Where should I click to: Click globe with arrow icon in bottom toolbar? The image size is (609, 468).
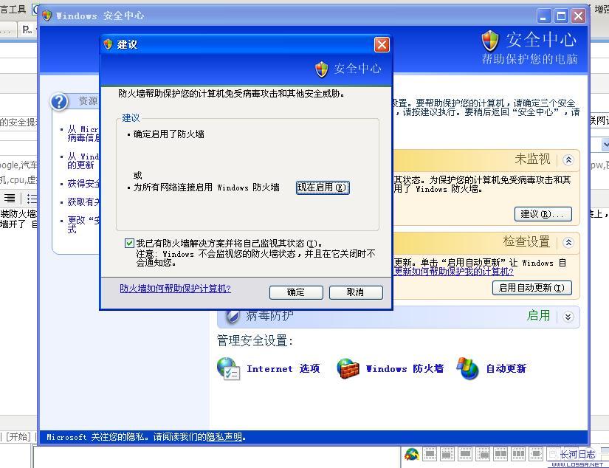coord(412,454)
